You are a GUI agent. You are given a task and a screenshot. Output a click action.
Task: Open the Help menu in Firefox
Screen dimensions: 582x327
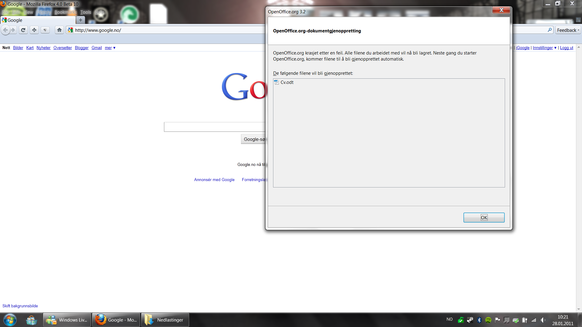coord(99,12)
